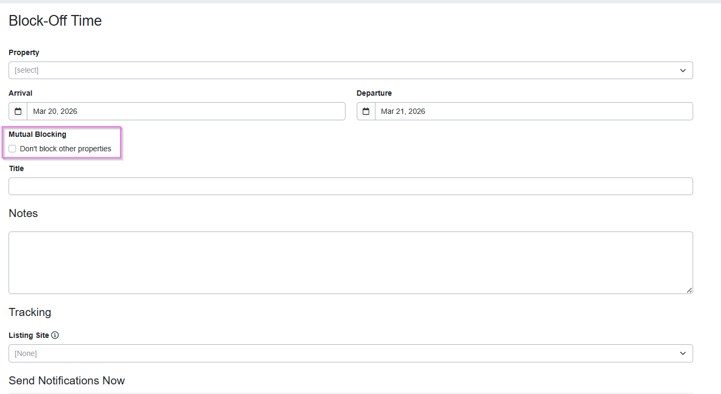721x394 pixels.
Task: Click the Mutual Blocking label
Action: [x=37, y=134]
